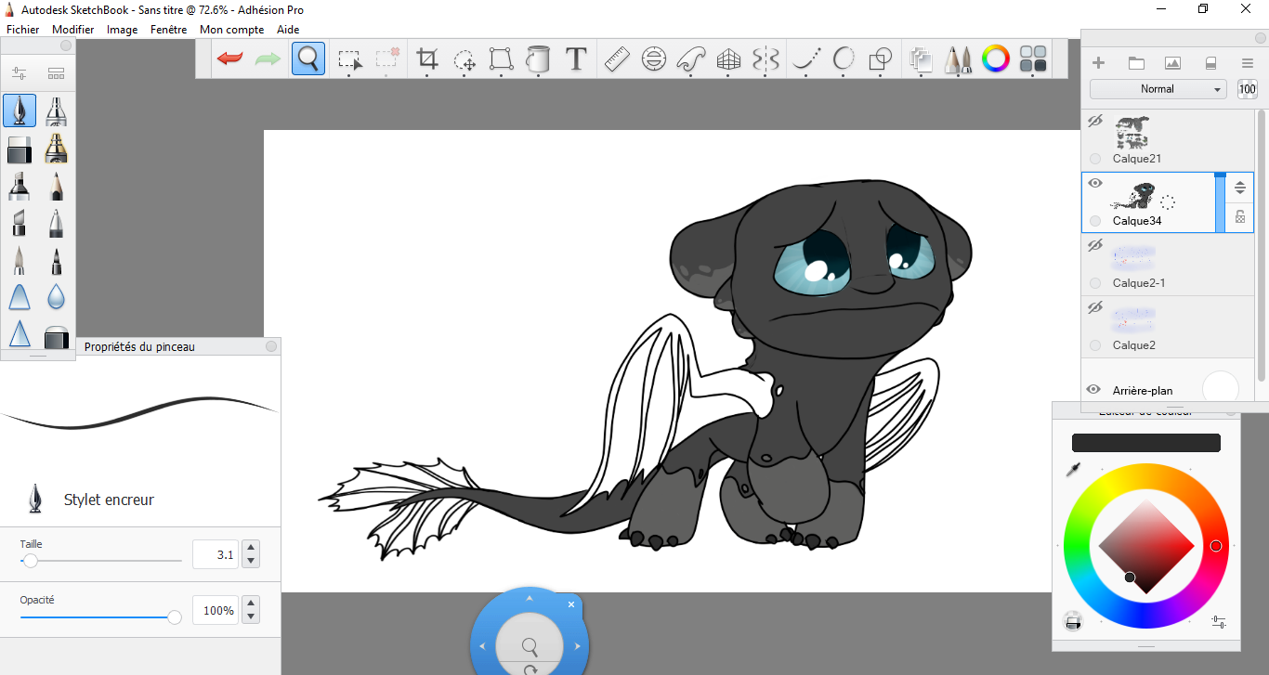The height and width of the screenshot is (675, 1269).
Task: Select the silver marker brush
Action: coord(56,110)
